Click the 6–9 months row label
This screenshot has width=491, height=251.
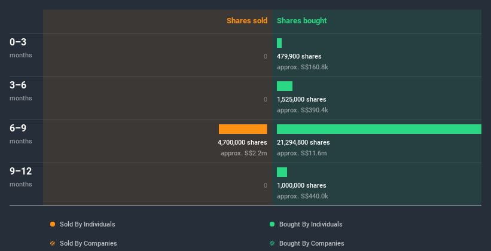[x=21, y=134]
